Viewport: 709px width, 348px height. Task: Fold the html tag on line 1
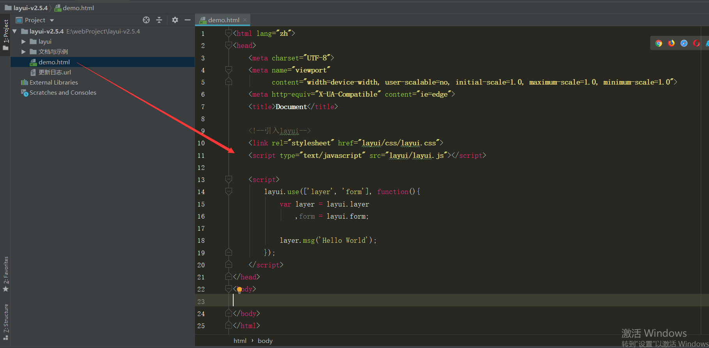229,34
